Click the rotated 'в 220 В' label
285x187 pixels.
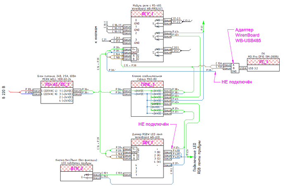pyautogui.click(x=4, y=92)
